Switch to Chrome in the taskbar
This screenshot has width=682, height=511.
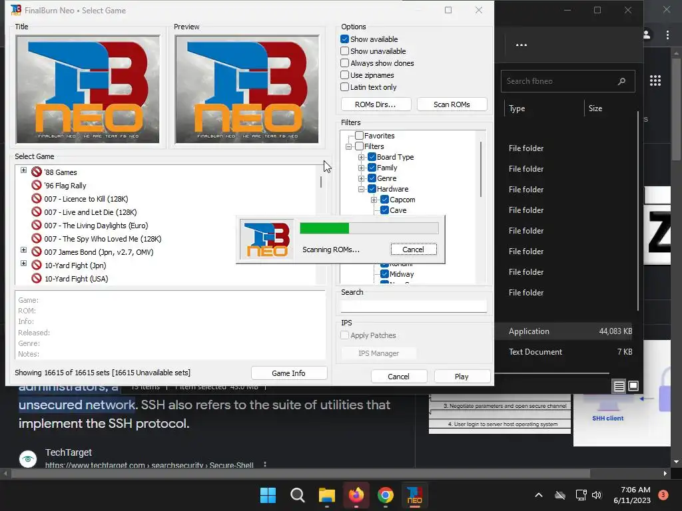(x=386, y=495)
